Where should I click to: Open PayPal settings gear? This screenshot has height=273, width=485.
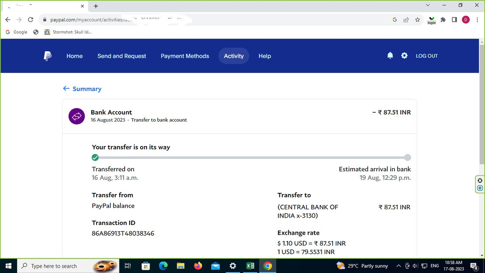click(x=404, y=56)
